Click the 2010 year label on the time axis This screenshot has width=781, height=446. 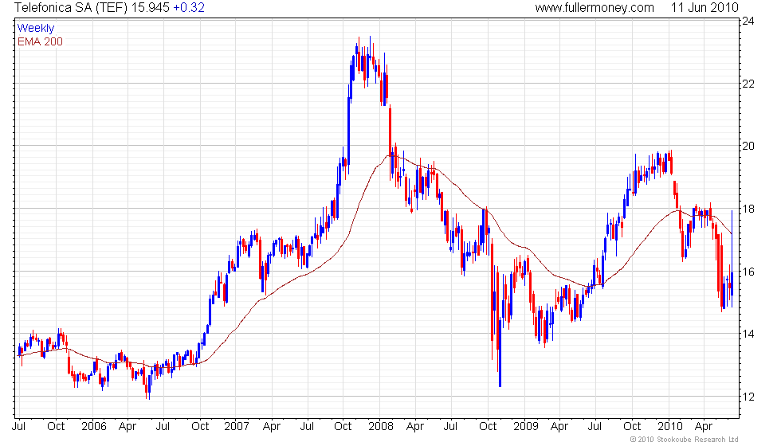670,427
